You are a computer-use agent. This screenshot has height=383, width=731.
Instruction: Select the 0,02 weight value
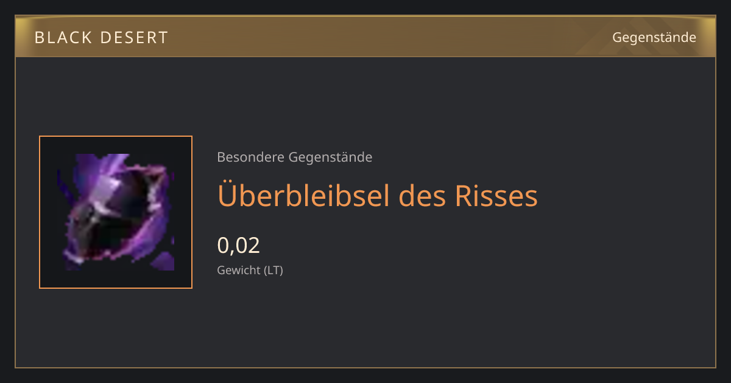[239, 245]
